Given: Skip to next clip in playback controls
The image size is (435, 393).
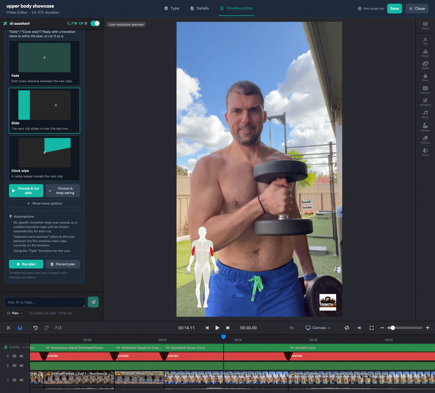Looking at the screenshot, I should (228, 328).
